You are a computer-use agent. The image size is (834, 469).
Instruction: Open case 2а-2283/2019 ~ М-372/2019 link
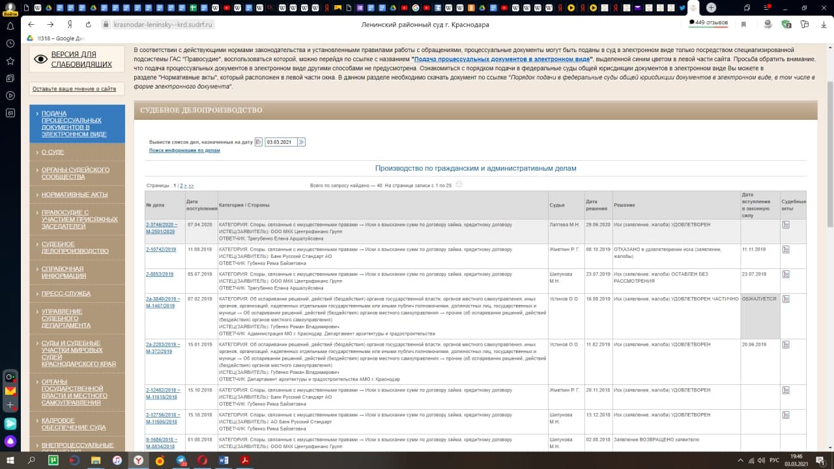[x=162, y=347]
